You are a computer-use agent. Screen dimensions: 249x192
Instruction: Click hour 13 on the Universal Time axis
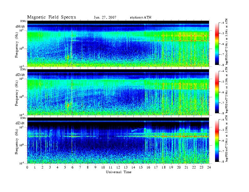tap(126, 167)
